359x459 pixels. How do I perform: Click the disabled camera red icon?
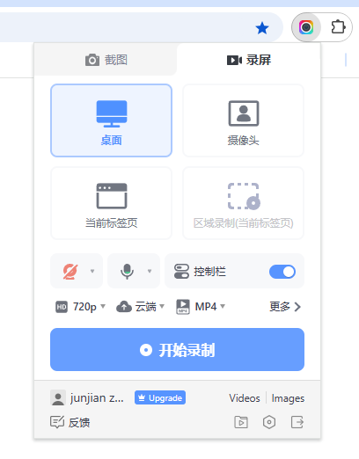[70, 271]
